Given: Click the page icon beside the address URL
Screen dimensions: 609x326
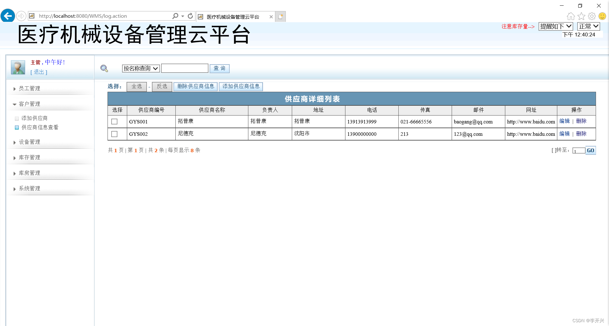Looking at the screenshot, I should pos(32,16).
